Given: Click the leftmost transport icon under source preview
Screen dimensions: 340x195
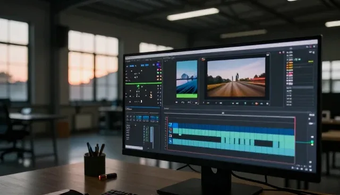Looking at the screenshot, I should pyautogui.click(x=177, y=102).
